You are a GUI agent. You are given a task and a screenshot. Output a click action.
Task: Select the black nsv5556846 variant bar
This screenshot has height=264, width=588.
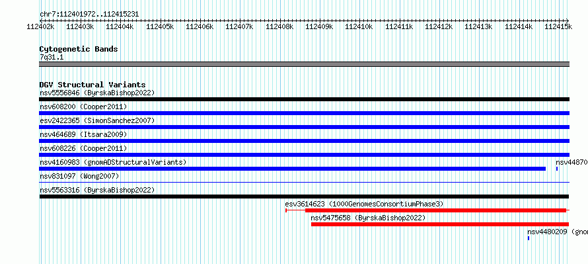pos(304,99)
